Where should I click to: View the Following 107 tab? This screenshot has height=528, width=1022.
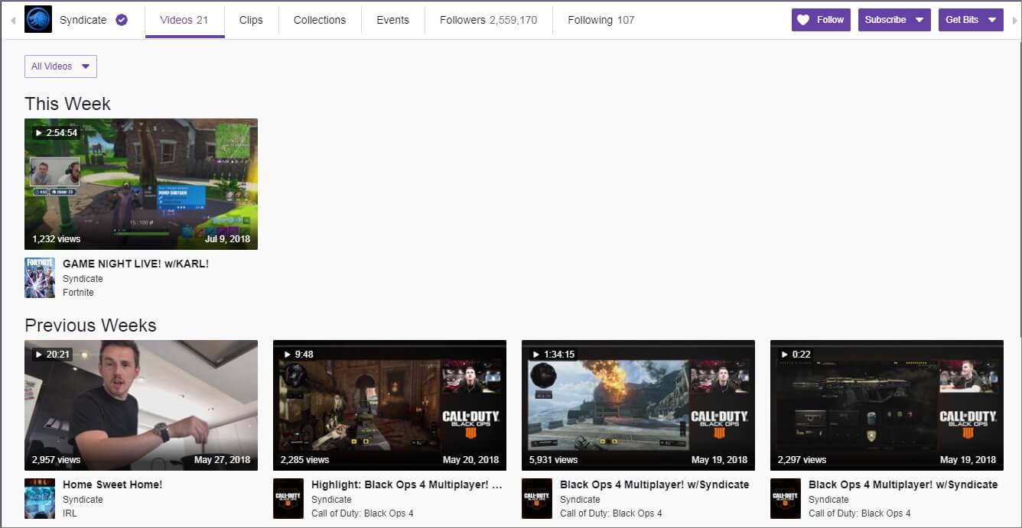[601, 20]
